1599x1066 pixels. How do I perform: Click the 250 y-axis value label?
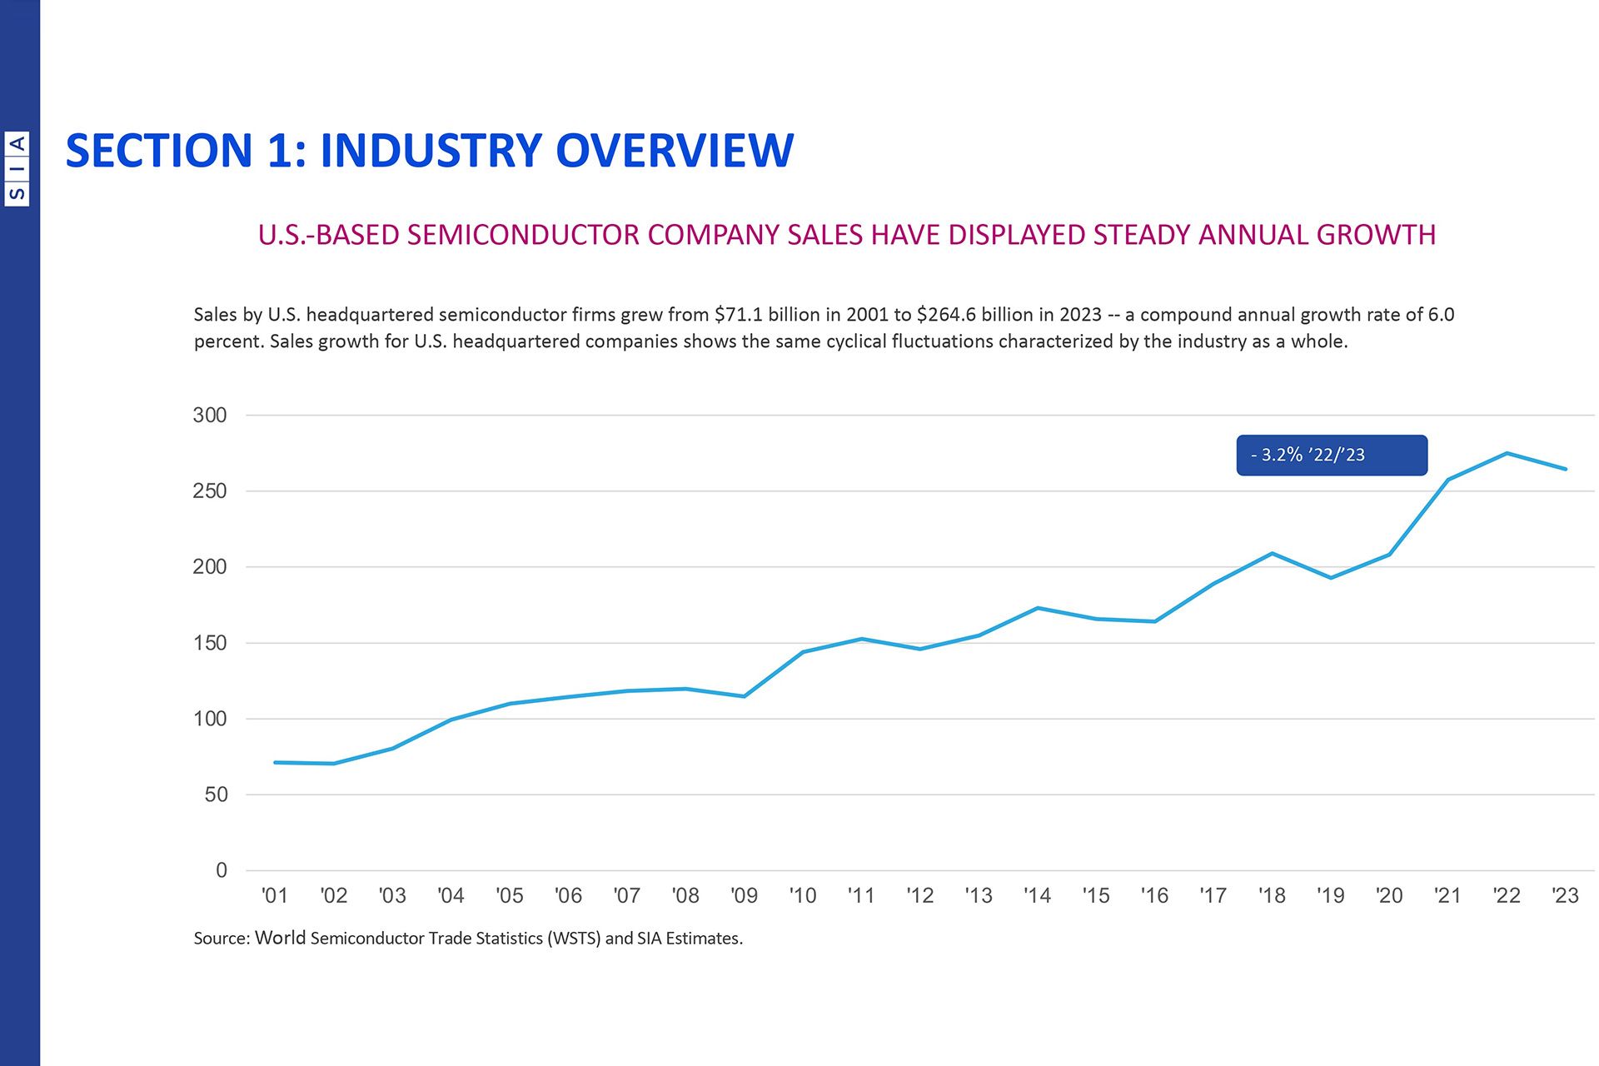pyautogui.click(x=210, y=491)
